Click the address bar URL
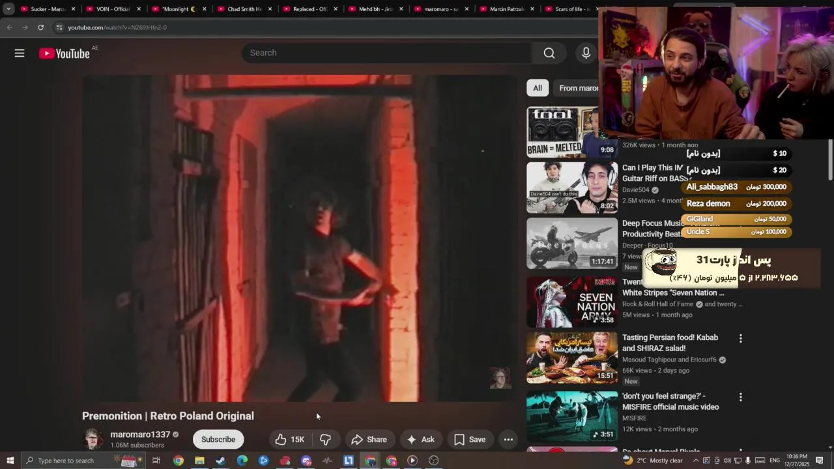Image resolution: width=834 pixels, height=469 pixels. pos(117,27)
